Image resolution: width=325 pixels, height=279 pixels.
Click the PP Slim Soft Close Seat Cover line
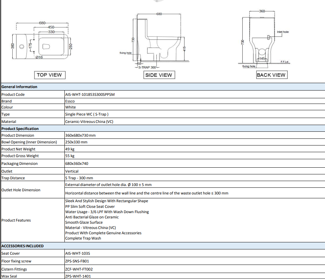point(90,206)
